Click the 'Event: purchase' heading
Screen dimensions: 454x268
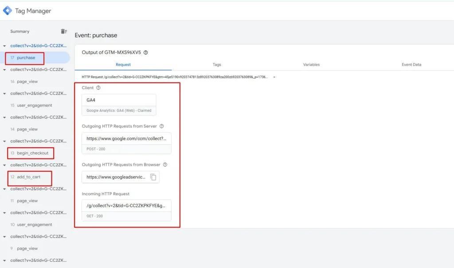click(96, 35)
